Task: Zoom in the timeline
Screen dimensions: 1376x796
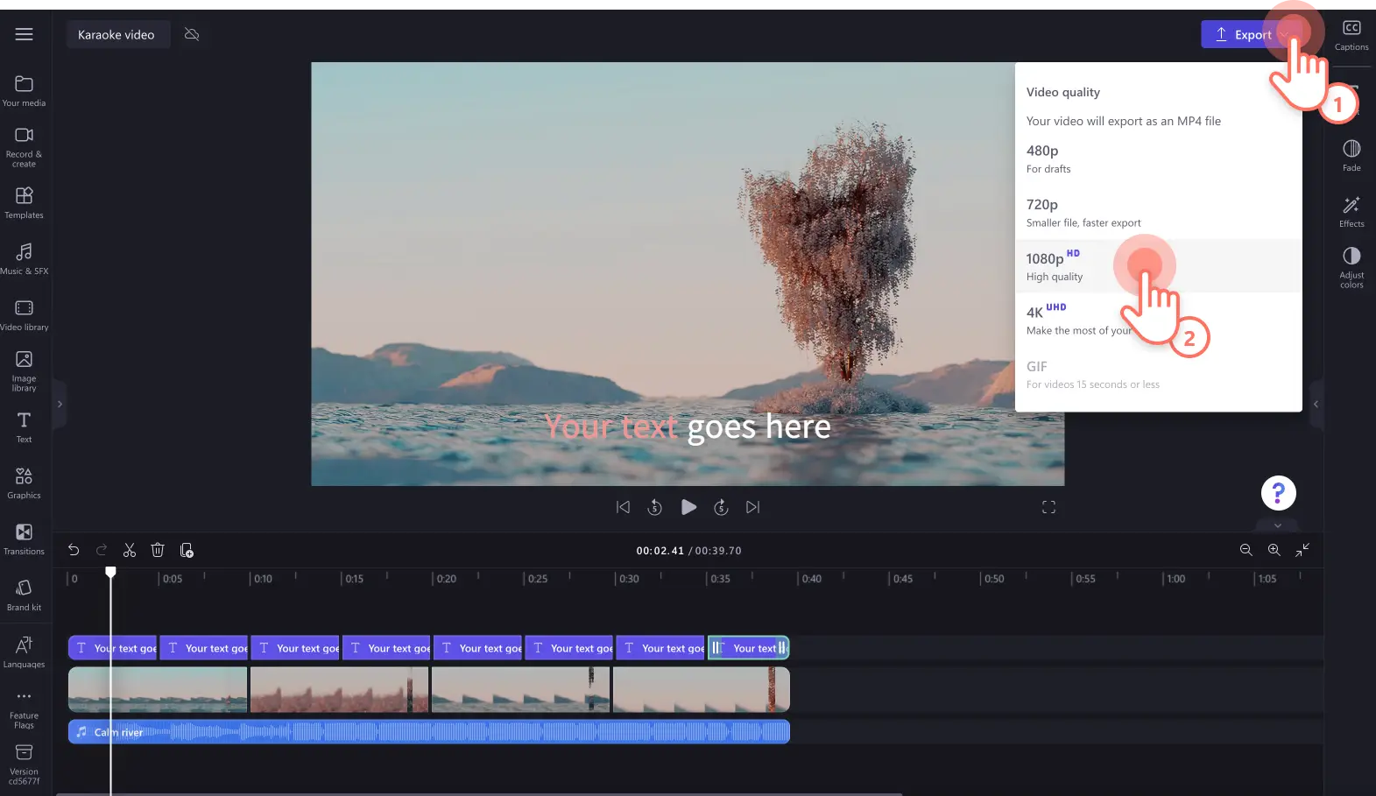Action: [1274, 550]
